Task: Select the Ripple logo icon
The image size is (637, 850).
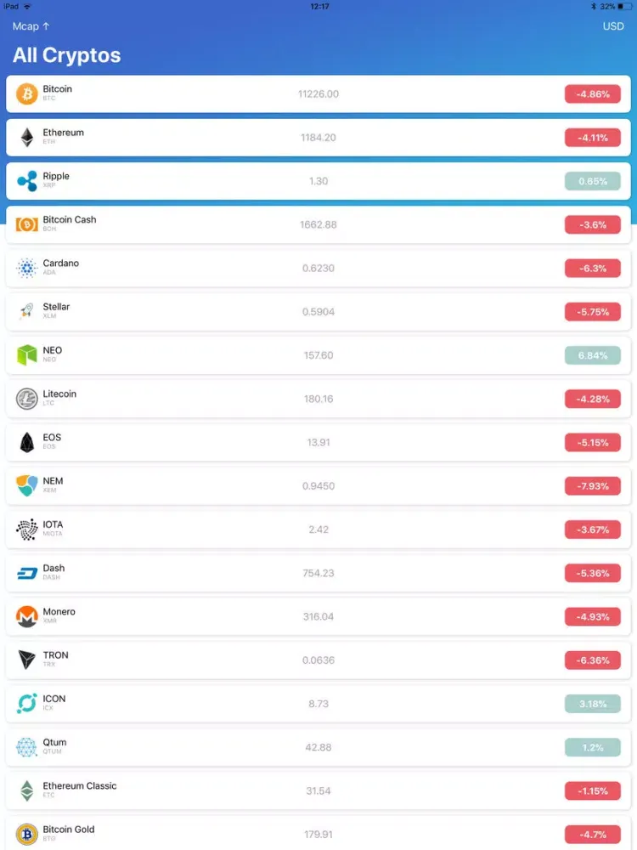Action: (27, 180)
